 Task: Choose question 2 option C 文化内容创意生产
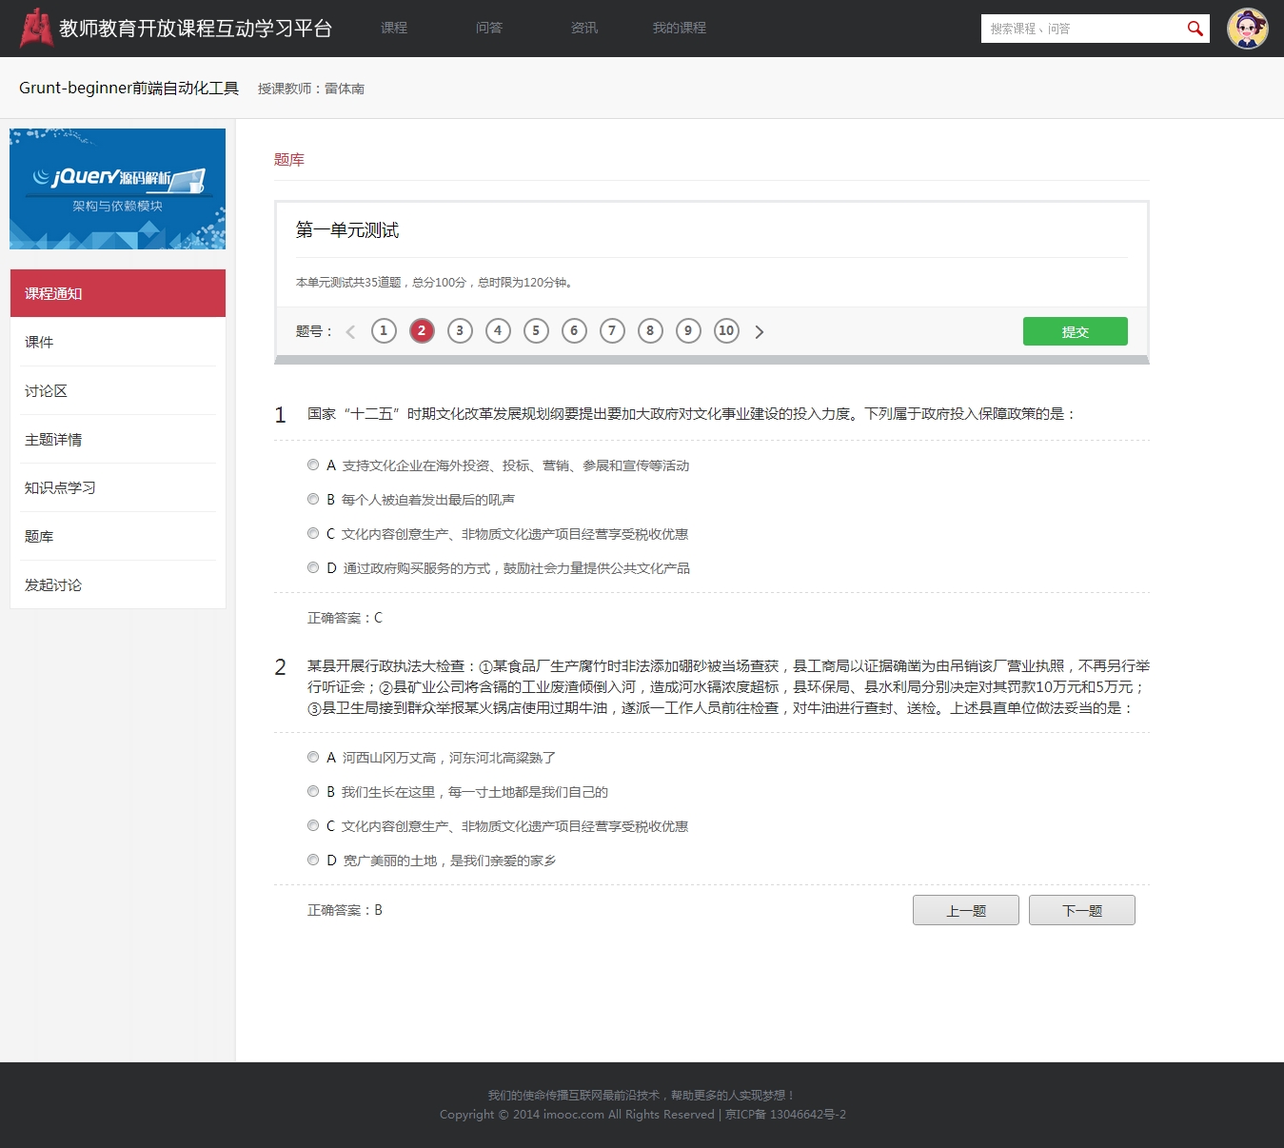coord(313,825)
